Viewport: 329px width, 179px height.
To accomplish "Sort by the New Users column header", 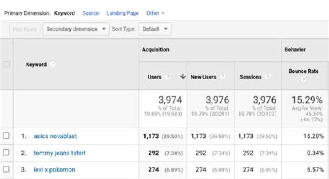I will pos(203,77).
